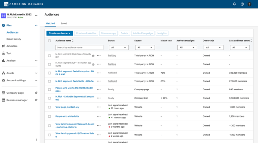
Task: Click the Create audience button
Action: [x=60, y=33]
